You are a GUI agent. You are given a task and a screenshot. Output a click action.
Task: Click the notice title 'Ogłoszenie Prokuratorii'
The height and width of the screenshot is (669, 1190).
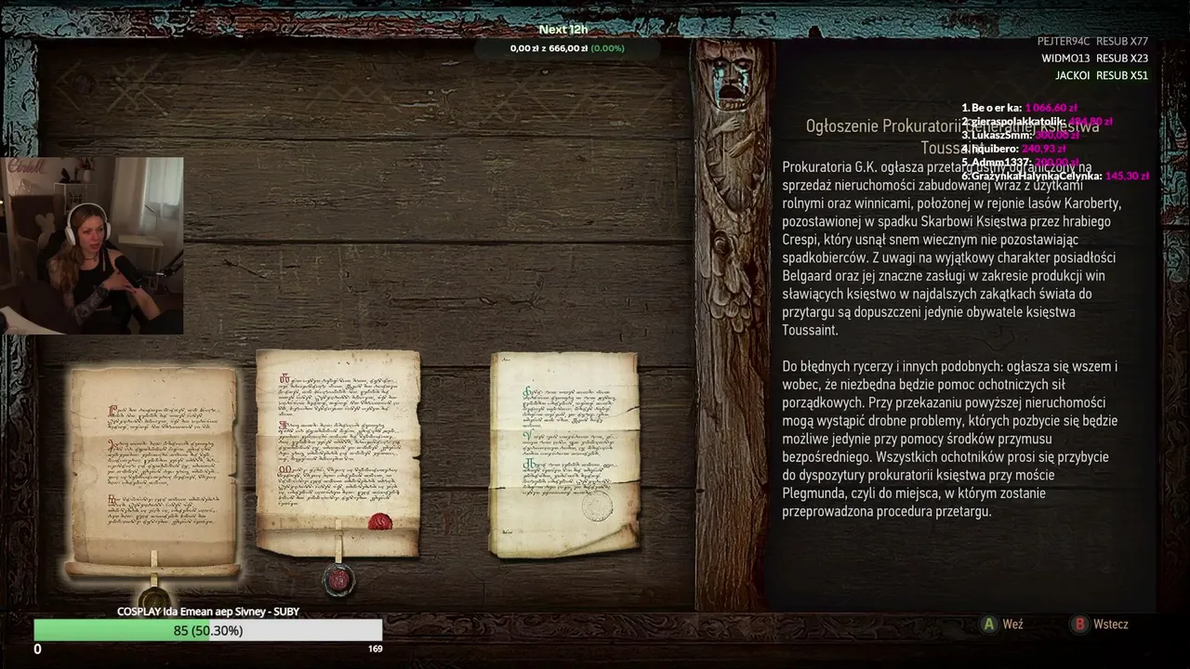(882, 126)
